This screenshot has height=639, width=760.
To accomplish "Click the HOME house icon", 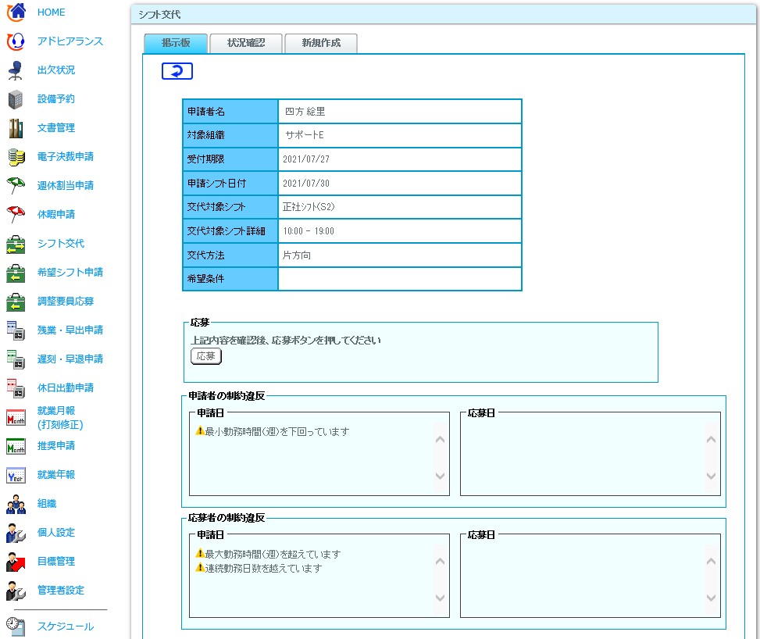I will coord(16,12).
